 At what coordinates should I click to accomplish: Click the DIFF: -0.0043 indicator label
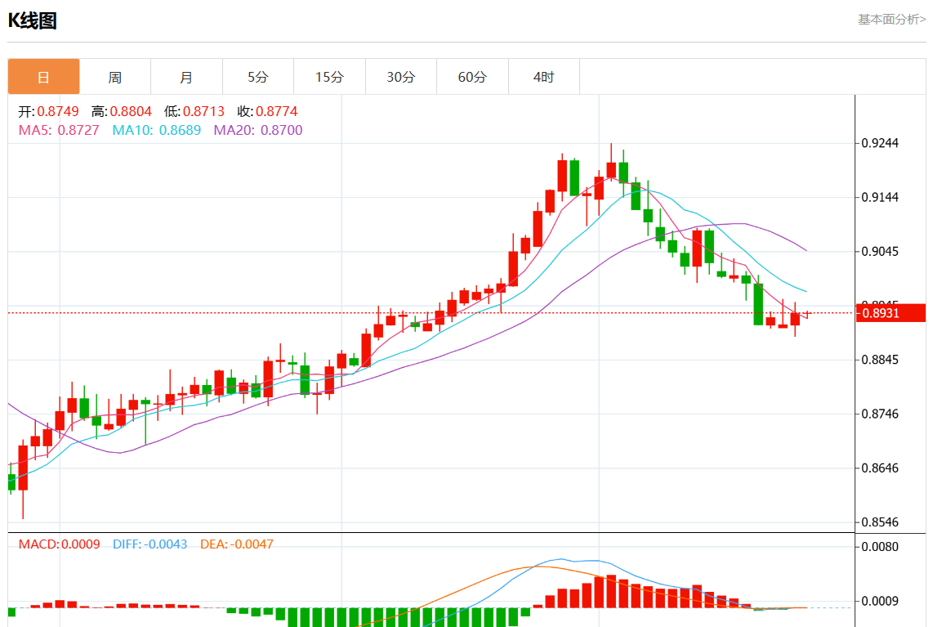point(150,544)
